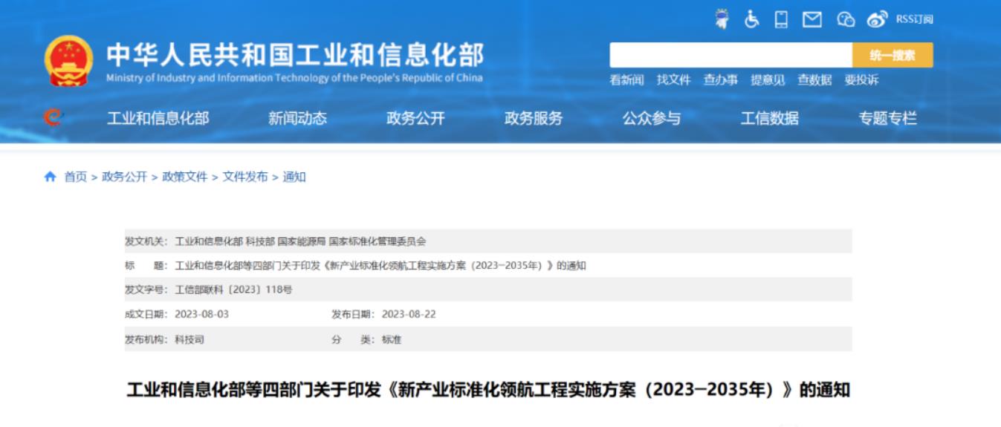Click the 成文日期 value 2023-08-03
Viewport: 1001px width, 427px height.
point(201,314)
